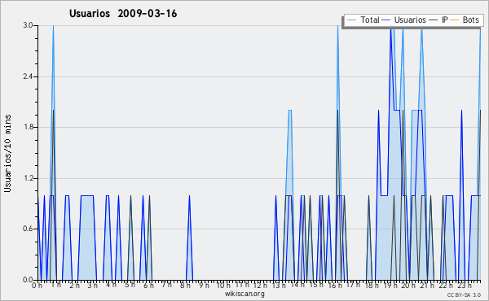Click the chart title 'Usuarios 2009-03-16'

[123, 14]
